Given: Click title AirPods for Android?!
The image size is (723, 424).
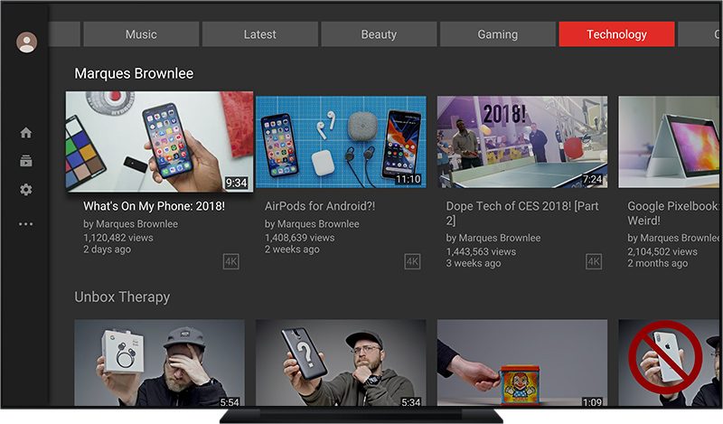Looking at the screenshot, I should [x=320, y=206].
